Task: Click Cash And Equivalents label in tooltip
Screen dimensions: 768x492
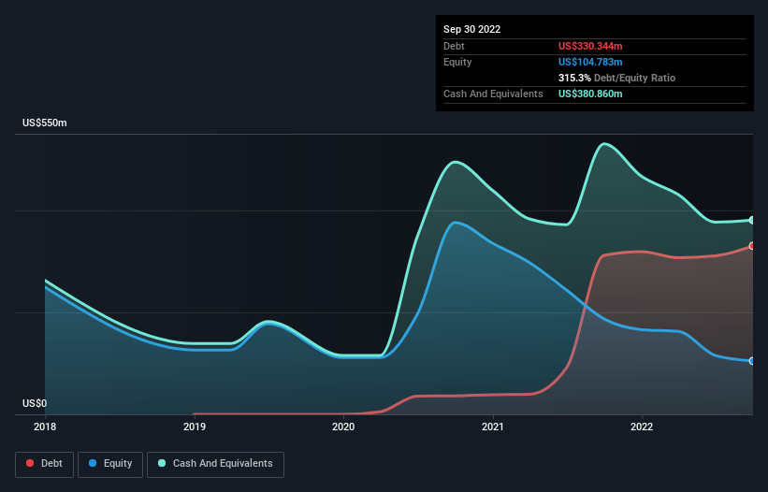Action: [x=493, y=94]
